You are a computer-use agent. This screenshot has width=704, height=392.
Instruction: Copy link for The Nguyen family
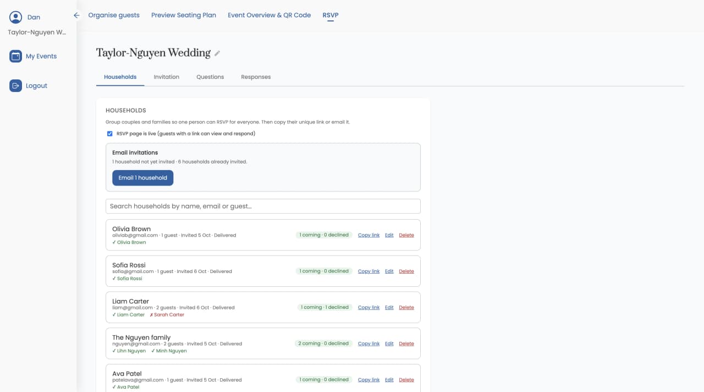369,344
